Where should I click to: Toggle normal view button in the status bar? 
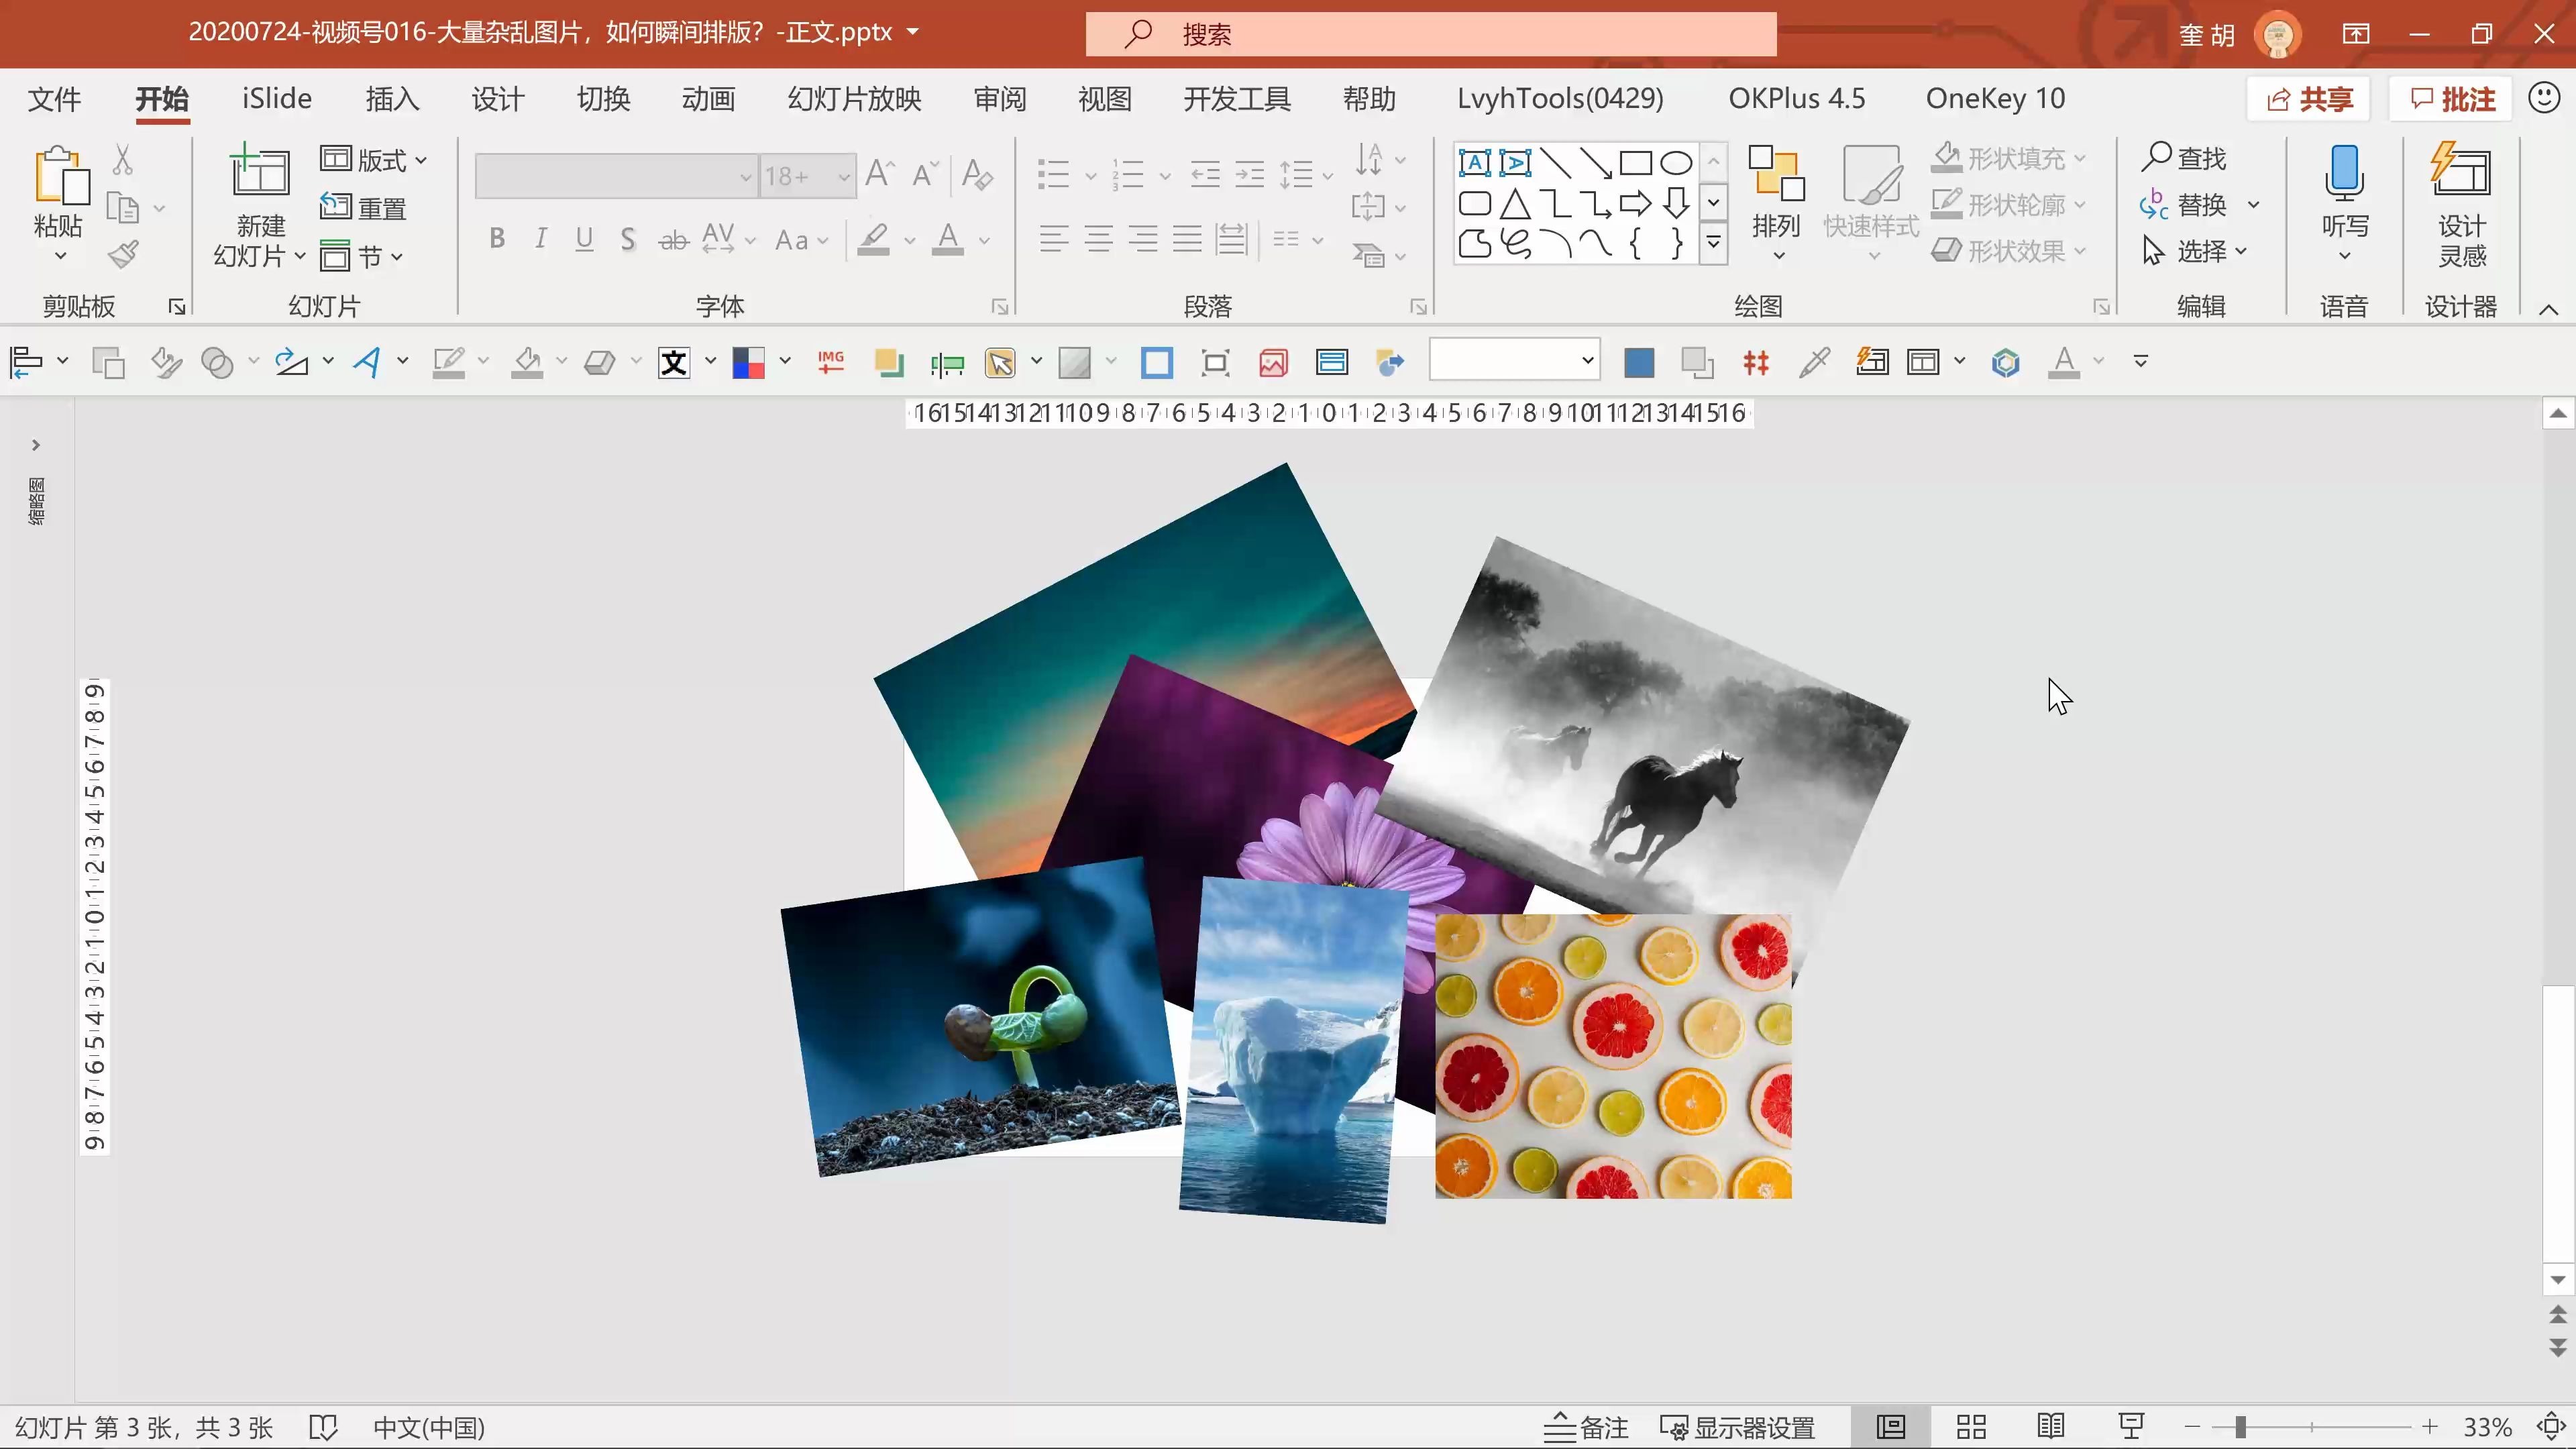pos(1891,1427)
